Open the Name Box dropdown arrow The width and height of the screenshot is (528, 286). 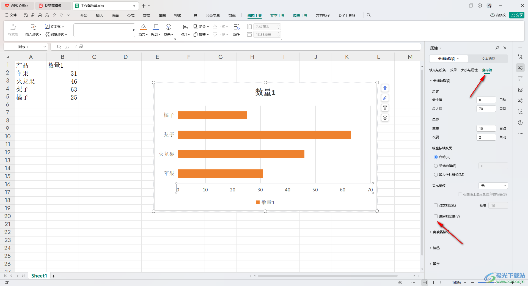pyautogui.click(x=45, y=47)
